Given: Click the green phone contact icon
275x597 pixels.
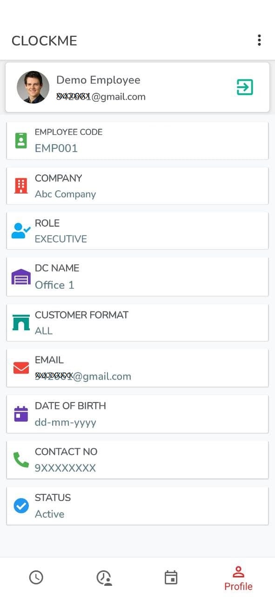Looking at the screenshot, I should pos(21,460).
